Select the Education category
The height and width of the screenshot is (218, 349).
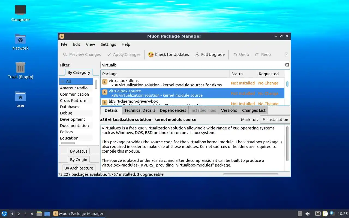76,138
